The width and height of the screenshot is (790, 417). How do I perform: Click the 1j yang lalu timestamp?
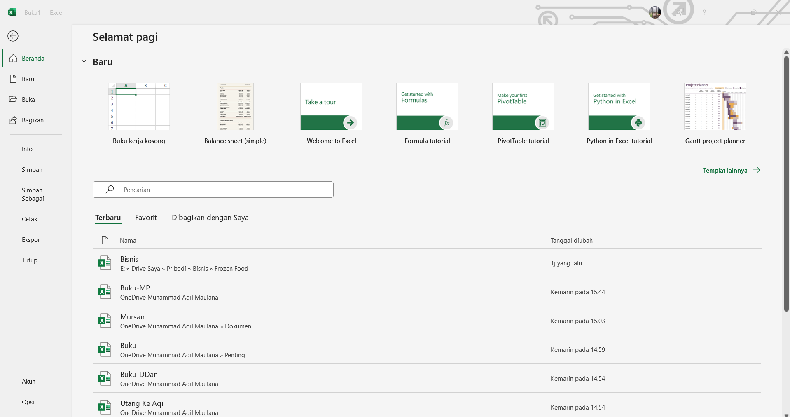(566, 263)
